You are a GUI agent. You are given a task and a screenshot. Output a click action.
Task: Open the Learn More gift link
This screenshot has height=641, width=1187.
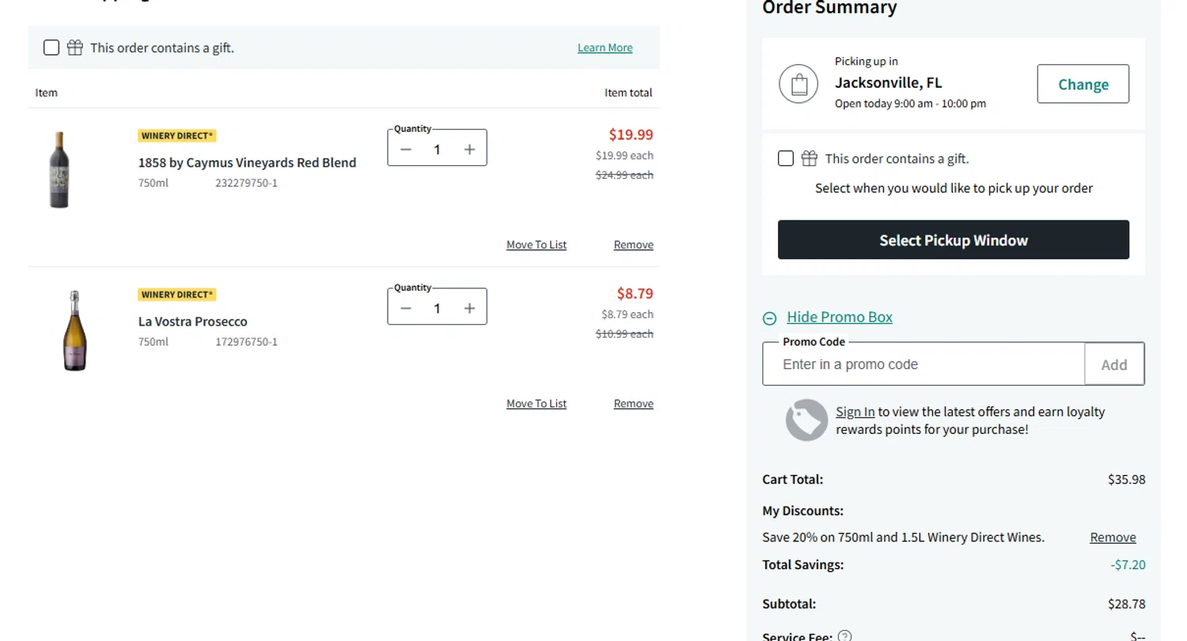coord(605,47)
